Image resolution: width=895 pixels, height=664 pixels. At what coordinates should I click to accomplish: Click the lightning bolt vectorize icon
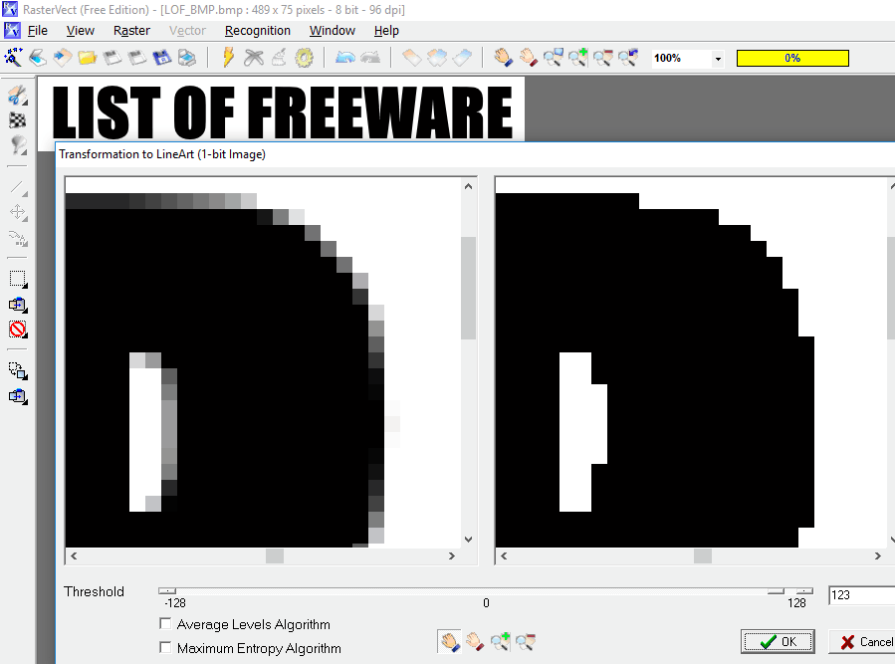click(x=228, y=57)
